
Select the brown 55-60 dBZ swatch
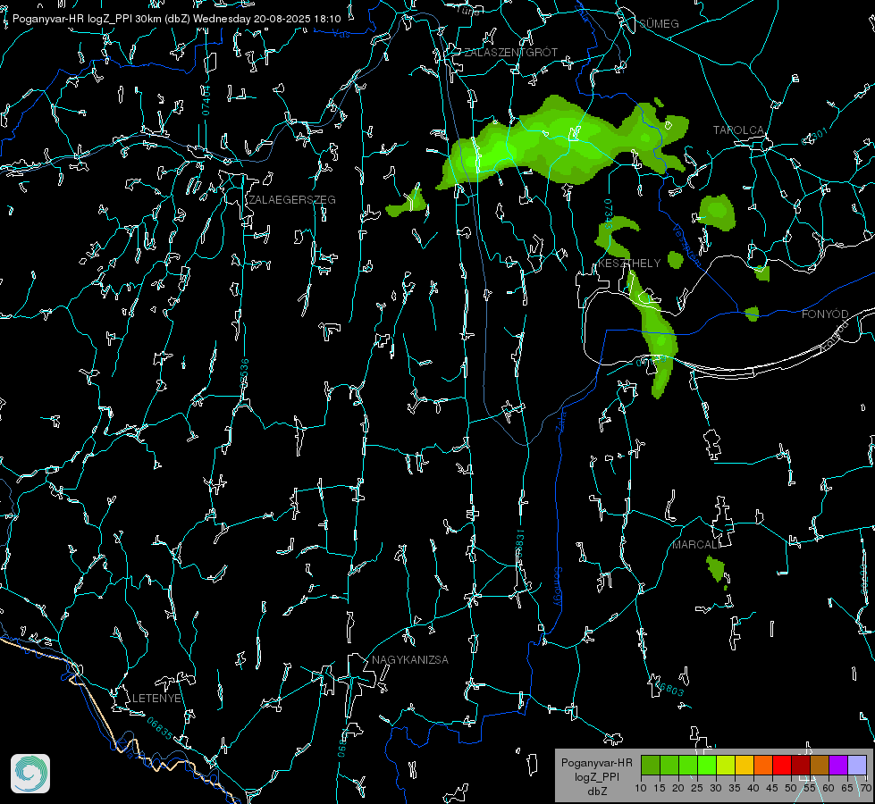pos(820,766)
